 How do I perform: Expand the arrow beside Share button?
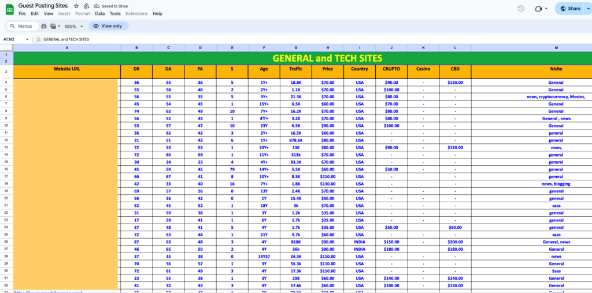point(588,9)
